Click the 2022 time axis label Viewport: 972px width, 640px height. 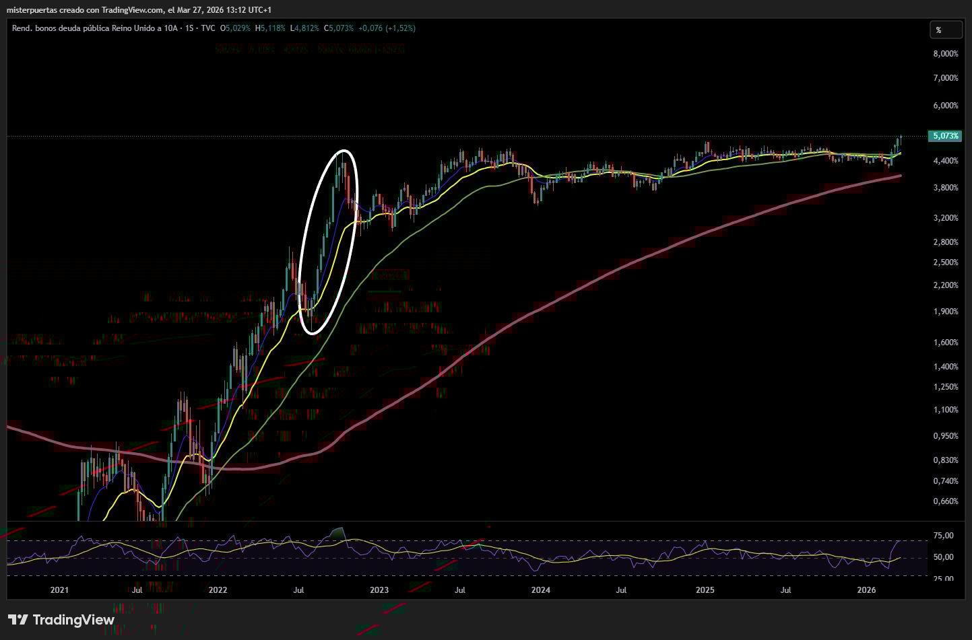click(x=218, y=591)
